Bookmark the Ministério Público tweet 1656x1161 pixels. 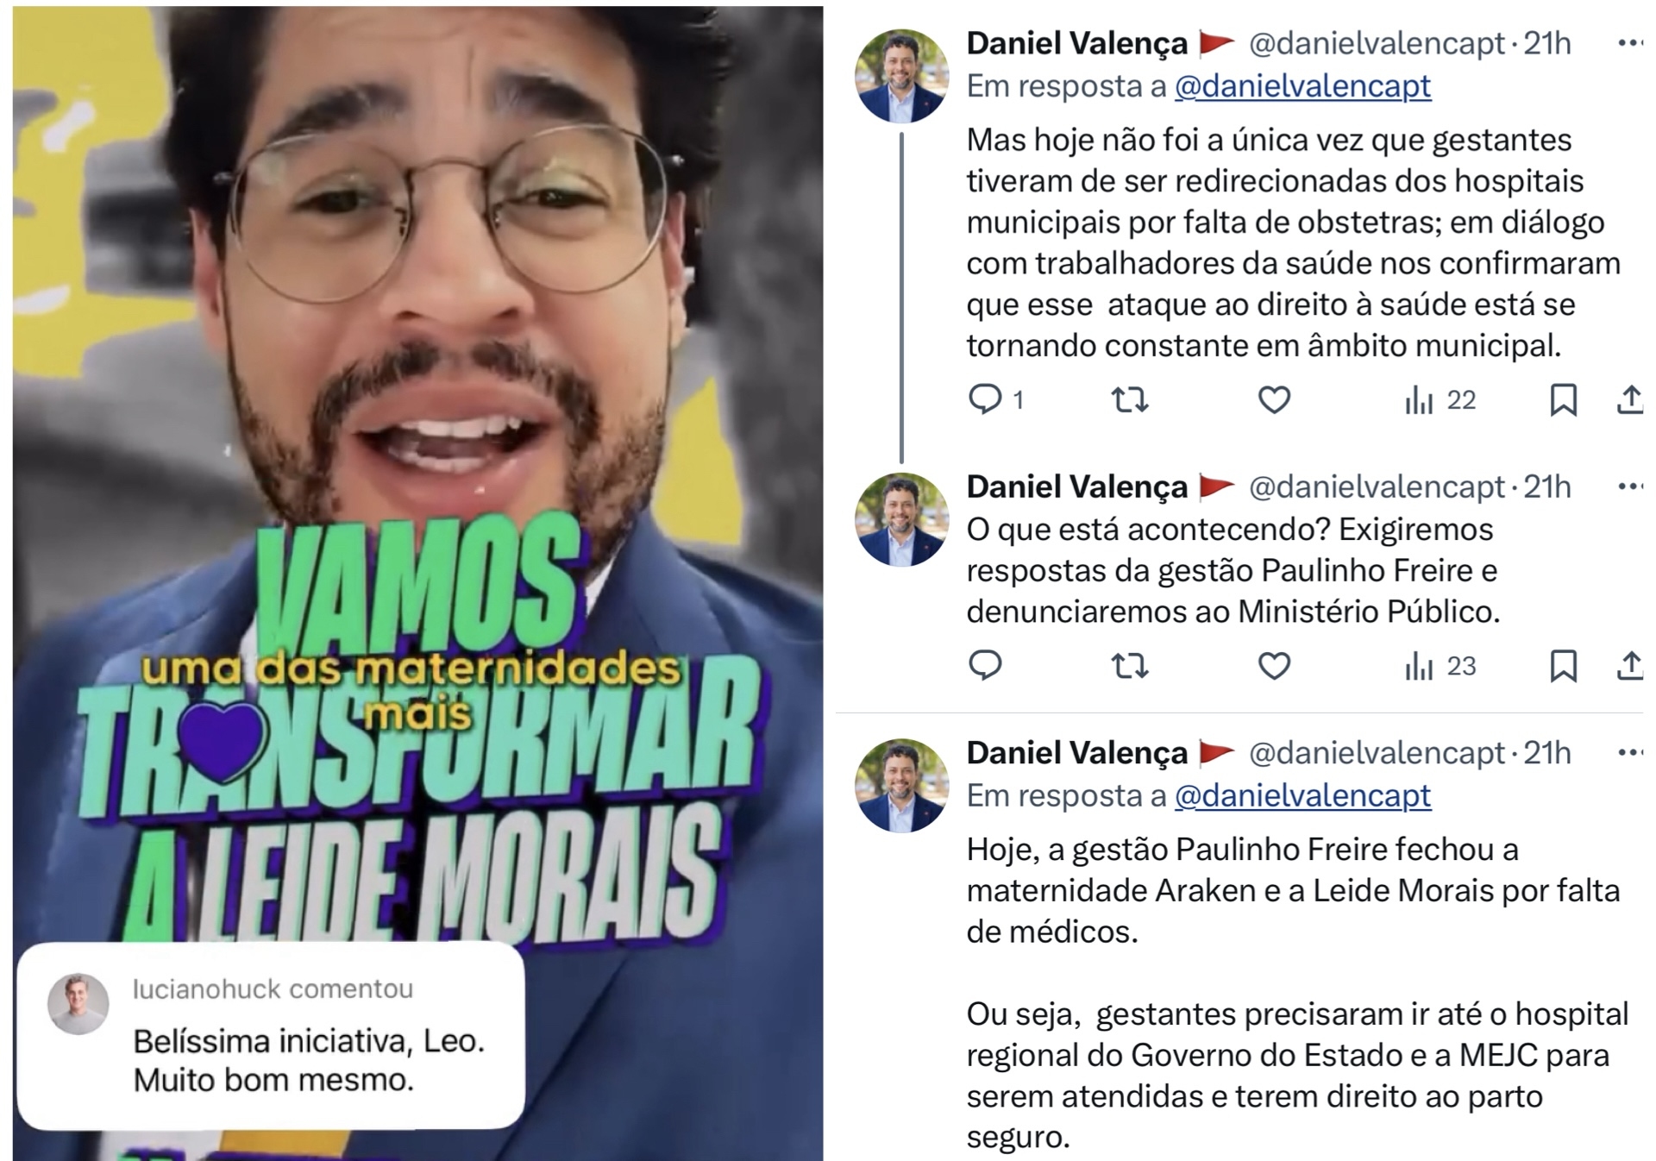pyautogui.click(x=1563, y=666)
